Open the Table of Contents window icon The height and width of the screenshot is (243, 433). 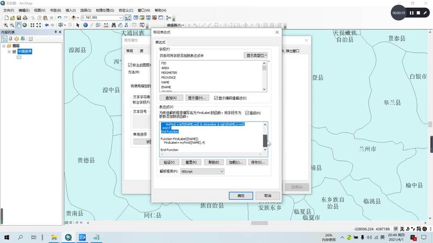(x=136, y=18)
